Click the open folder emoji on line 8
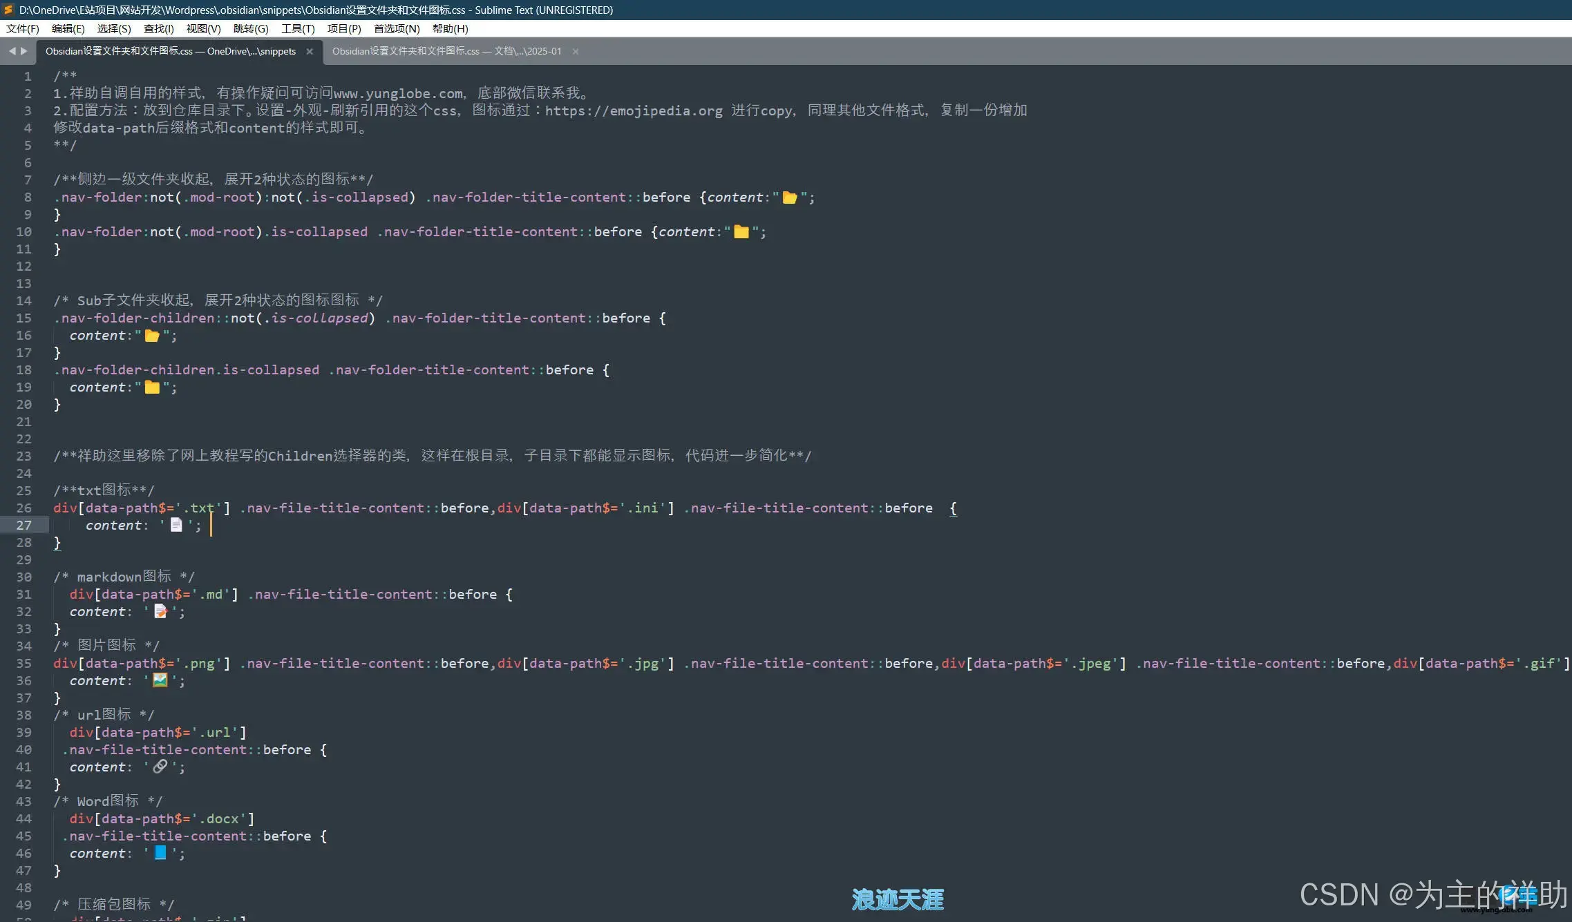This screenshot has height=922, width=1572. pyautogui.click(x=789, y=198)
